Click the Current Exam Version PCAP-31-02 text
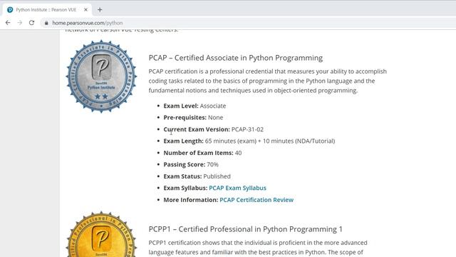The image size is (456, 257). coord(214,129)
